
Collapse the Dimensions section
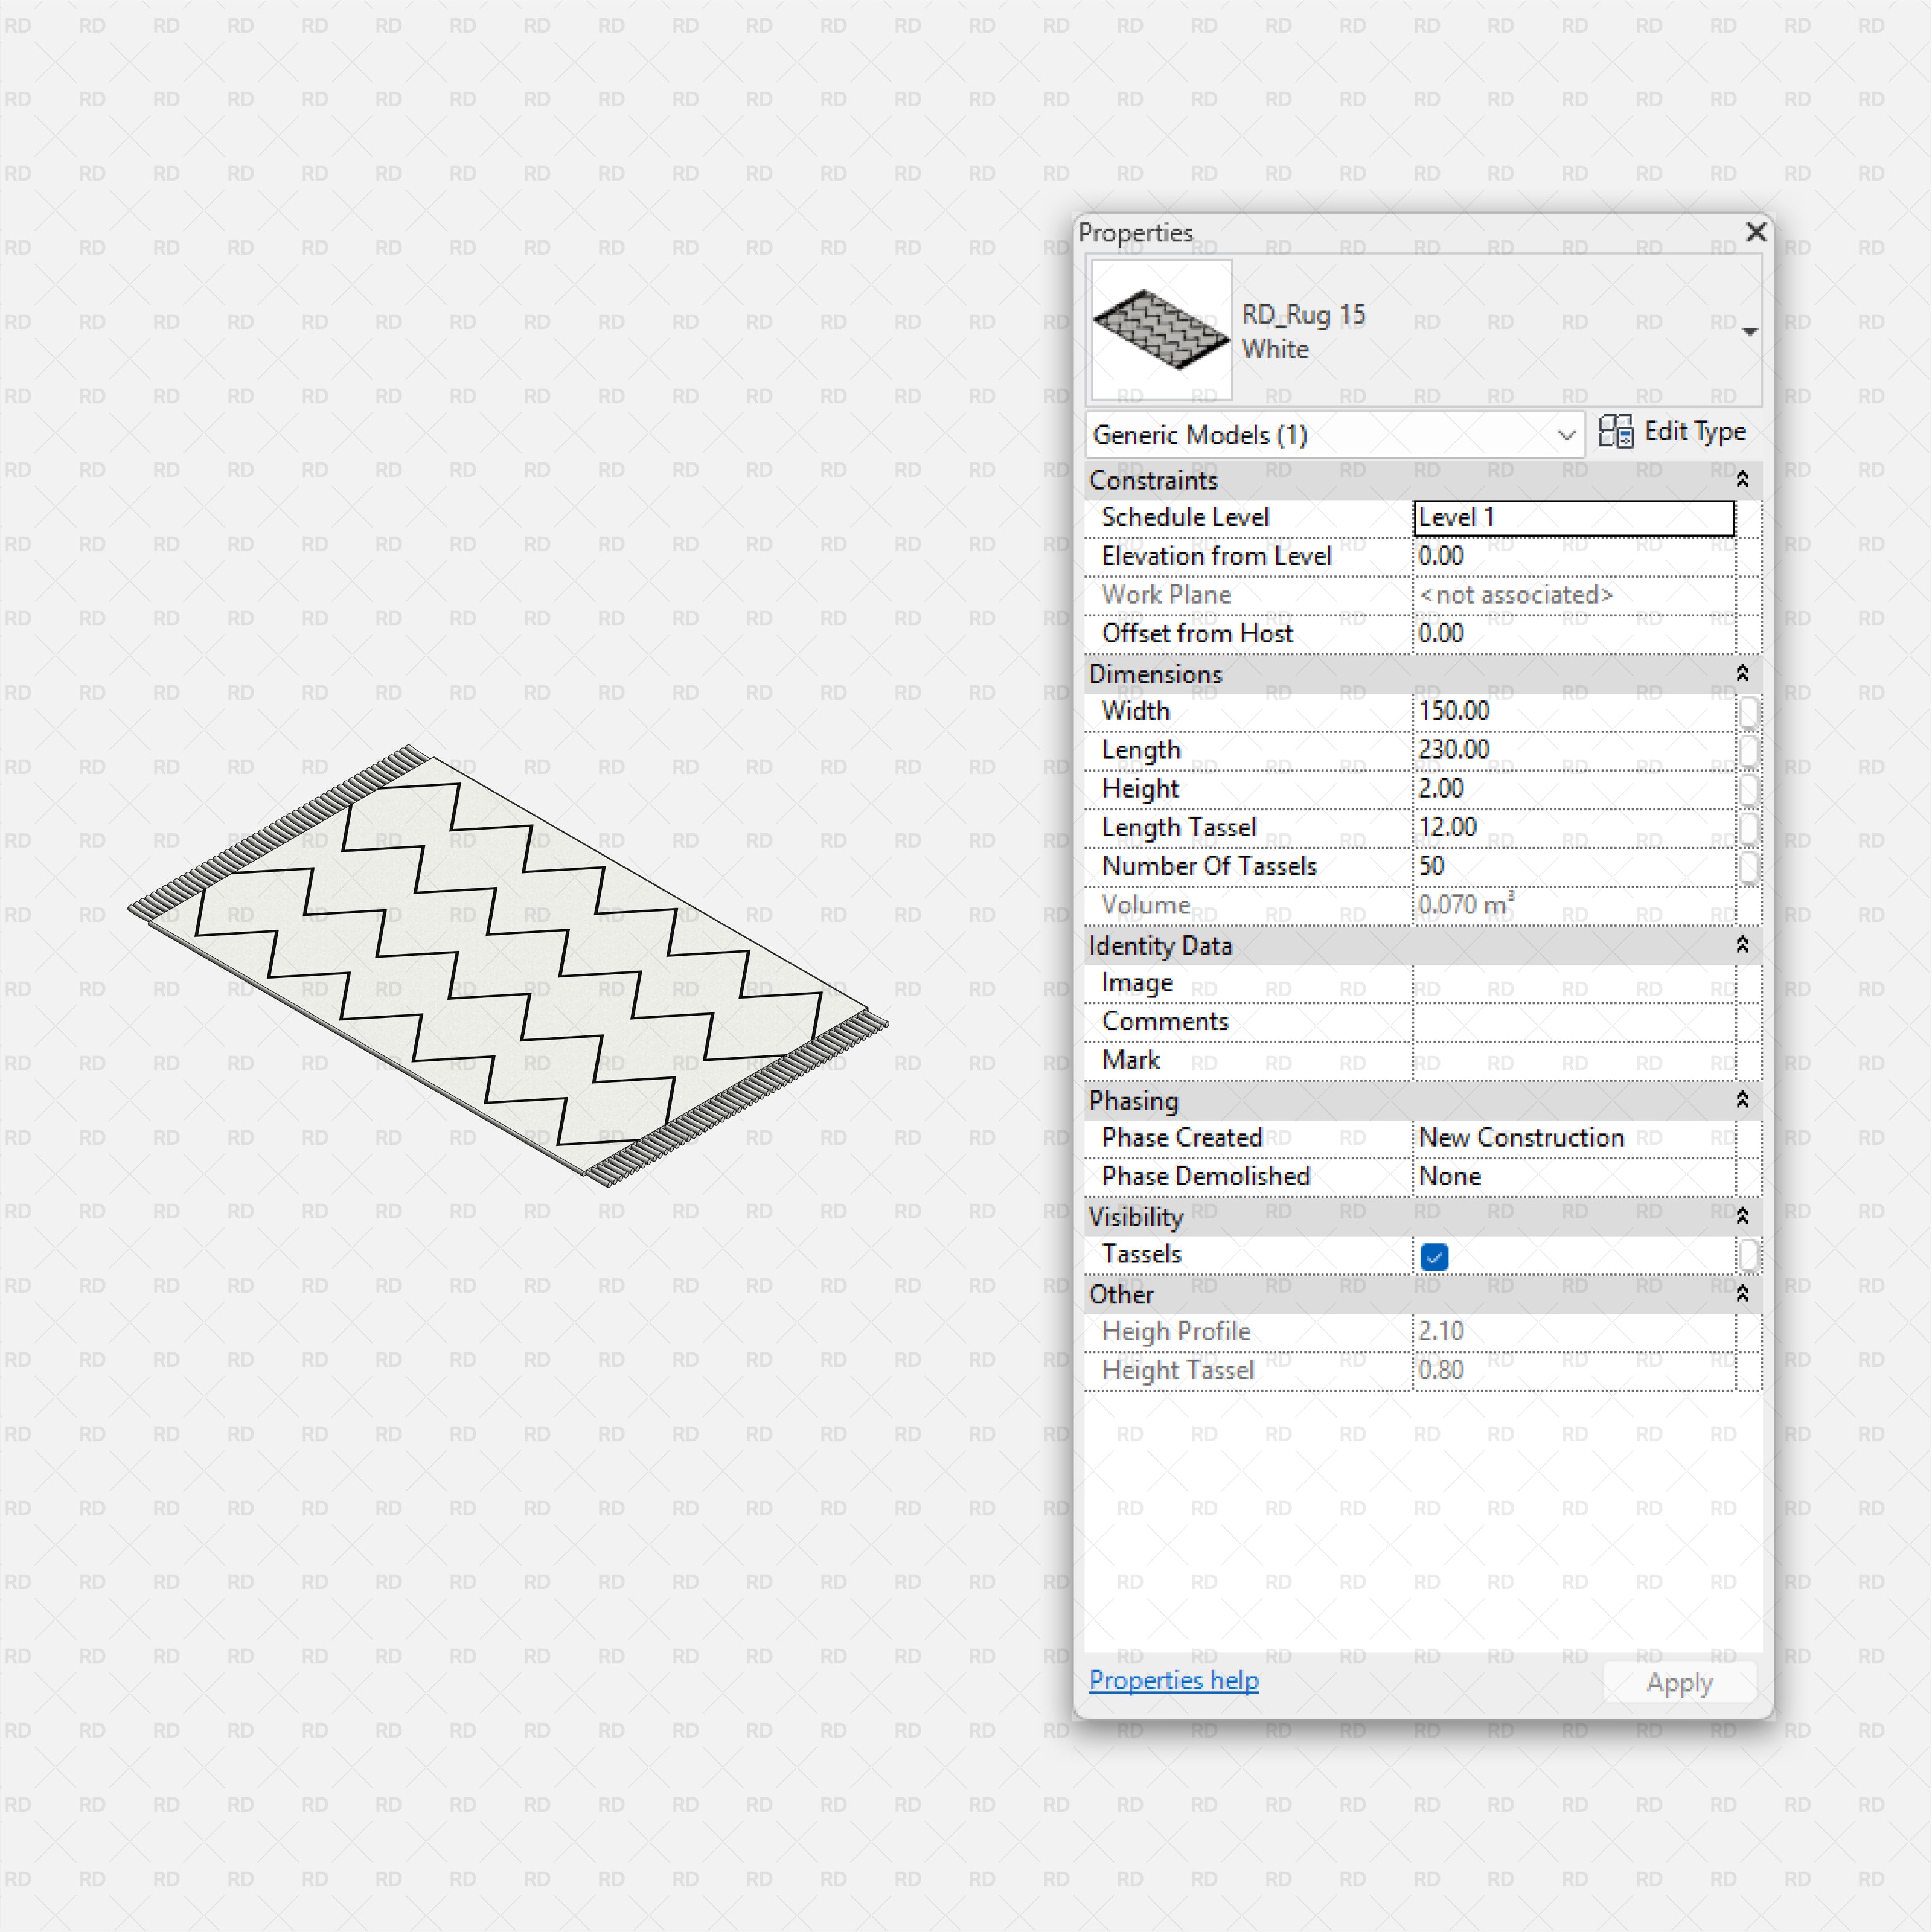pos(1742,674)
